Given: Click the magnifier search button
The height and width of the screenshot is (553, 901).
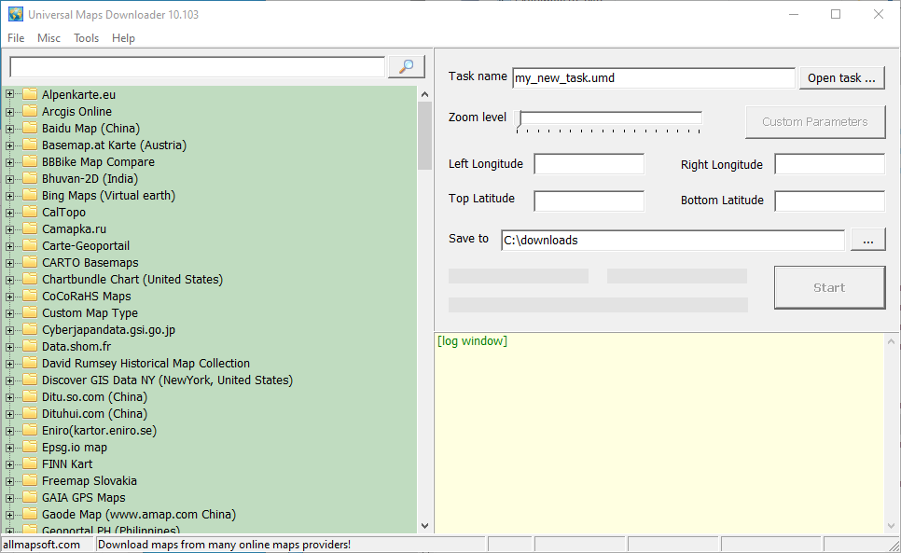Looking at the screenshot, I should (407, 66).
